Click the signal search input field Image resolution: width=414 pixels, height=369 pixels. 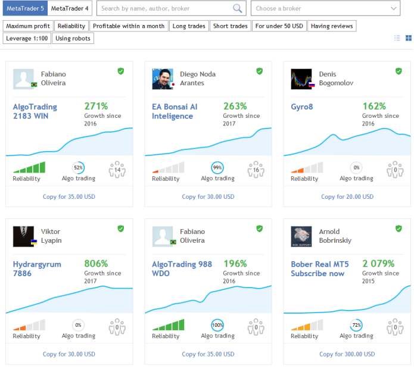(164, 8)
